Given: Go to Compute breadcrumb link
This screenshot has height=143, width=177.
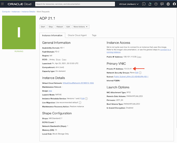Looking at the screenshot, I should (x=6, y=12).
